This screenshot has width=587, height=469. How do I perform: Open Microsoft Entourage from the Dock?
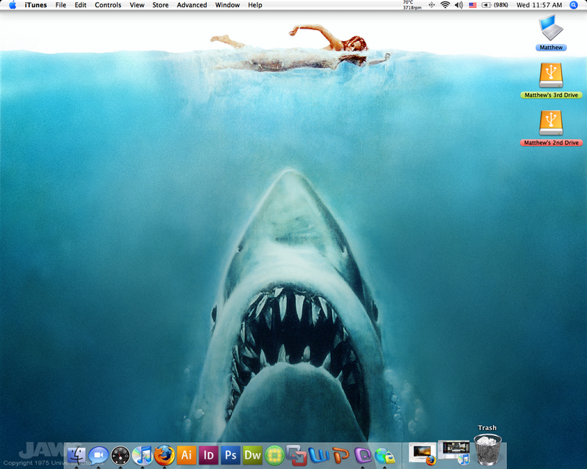point(362,455)
